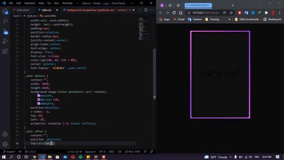Open the Run and Debug view
This screenshot has width=284, height=160.
coord(5,41)
